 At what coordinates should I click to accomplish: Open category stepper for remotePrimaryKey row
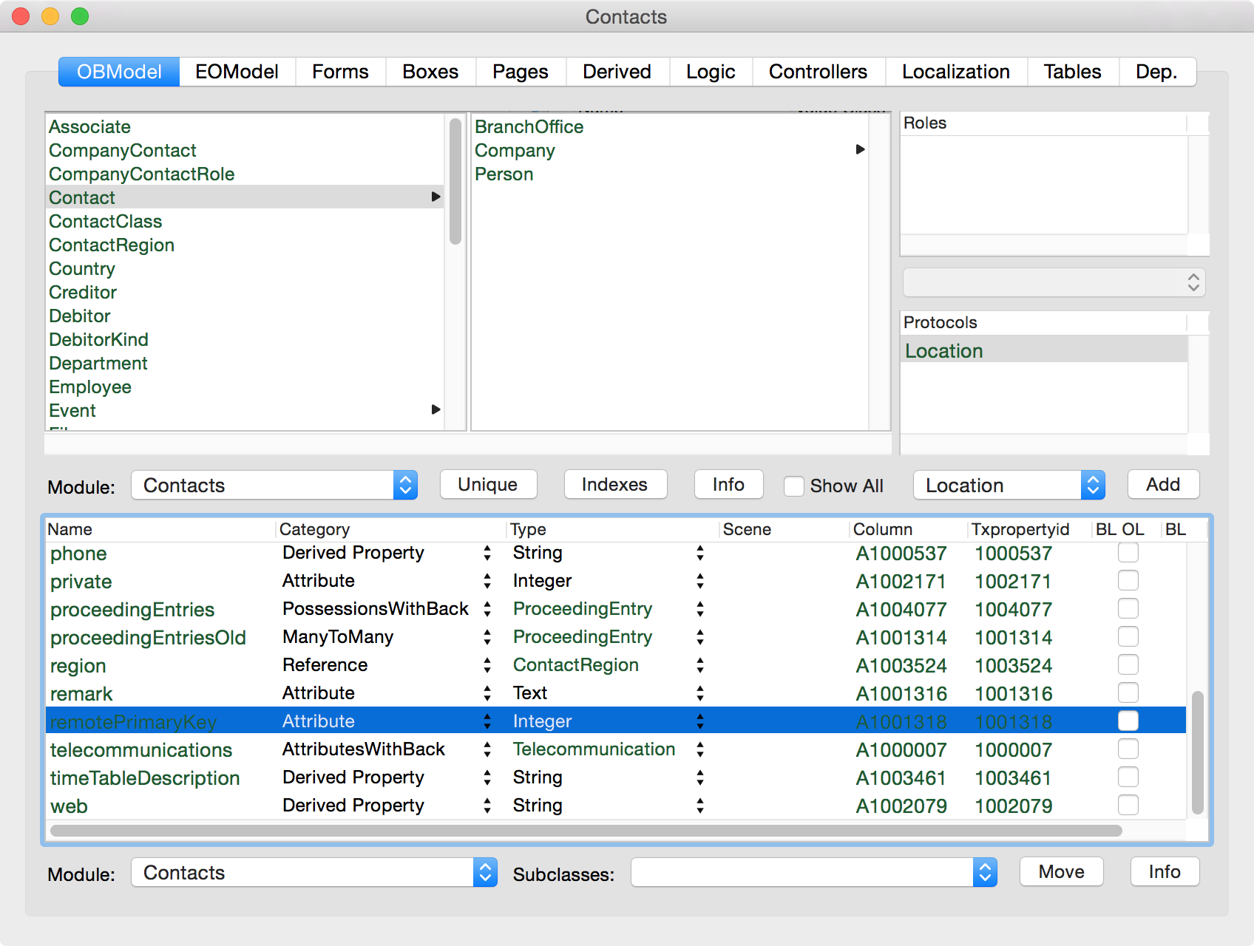487,721
